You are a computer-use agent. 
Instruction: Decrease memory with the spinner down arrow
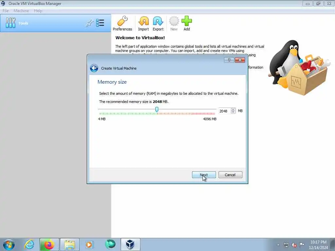click(x=233, y=112)
